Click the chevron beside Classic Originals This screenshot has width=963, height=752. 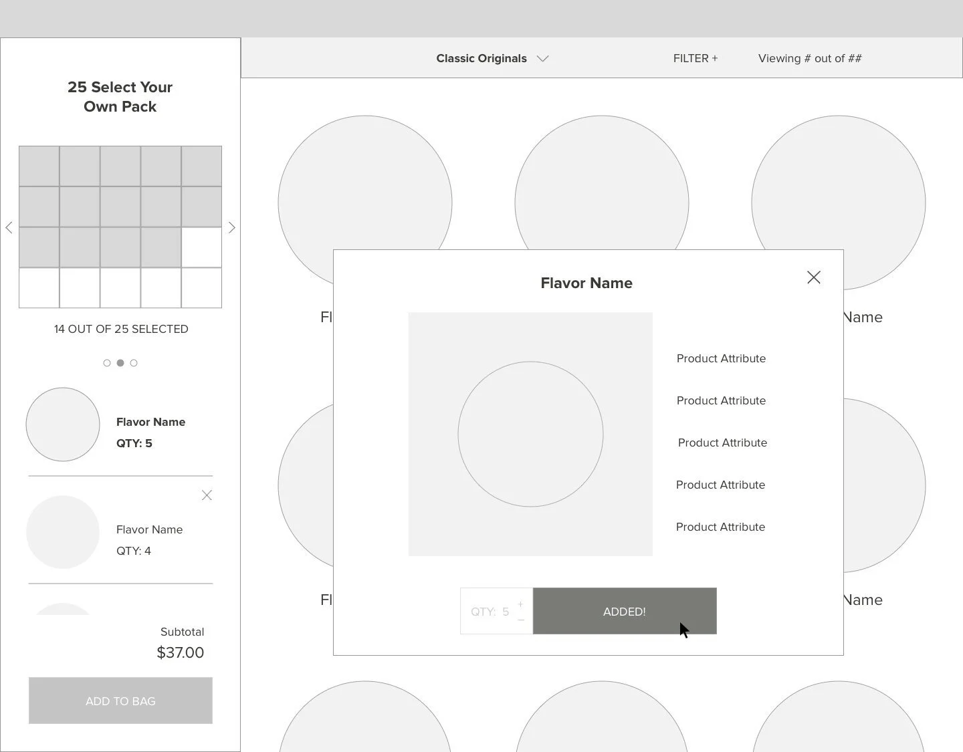pyautogui.click(x=543, y=58)
